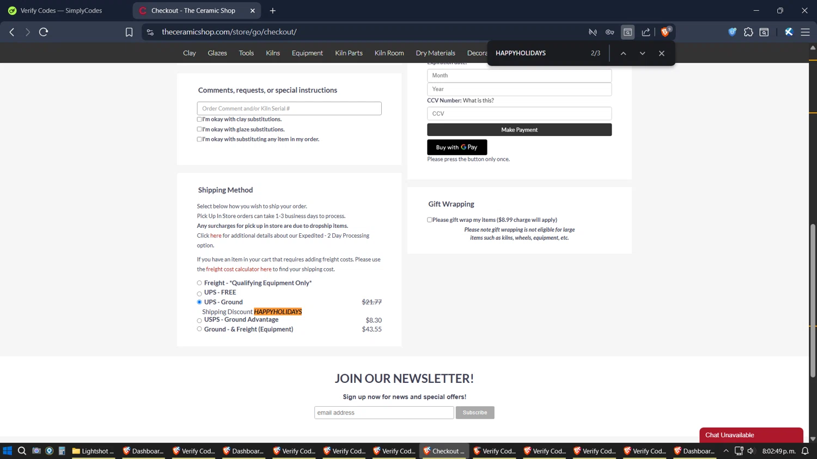The width and height of the screenshot is (817, 459).
Task: Switch to Verify Codes — SimplyCodes tab
Action: click(62, 10)
